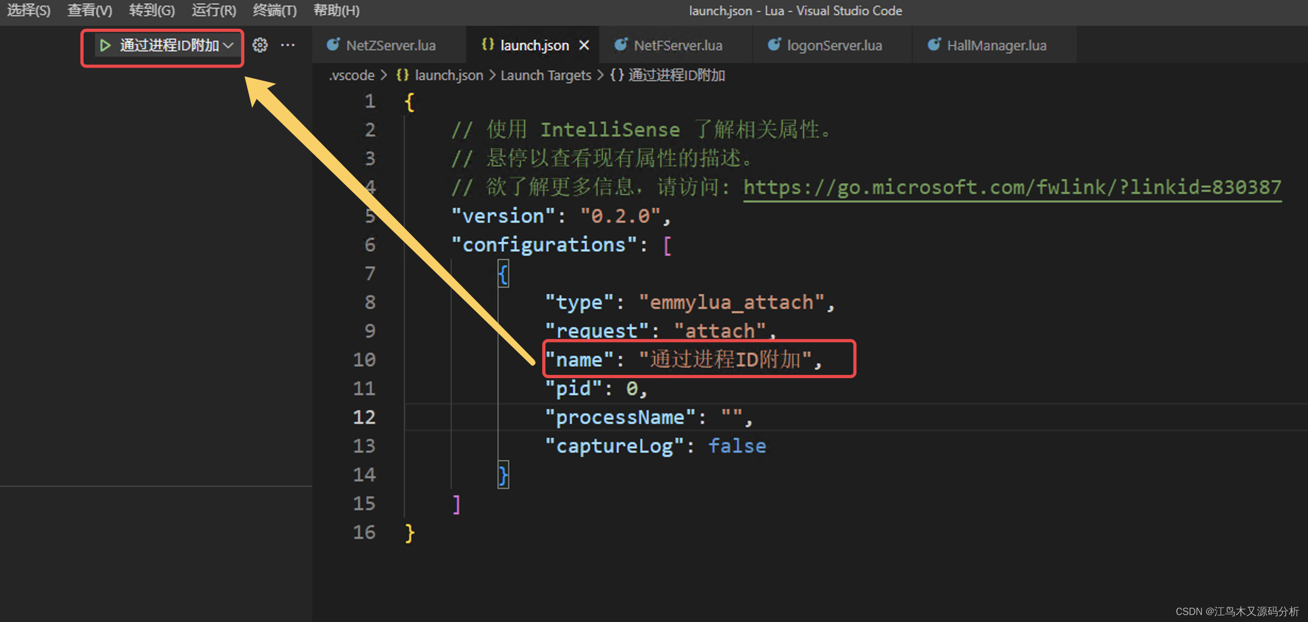
Task: Open the debug panel more actions ellipsis
Action: (288, 45)
